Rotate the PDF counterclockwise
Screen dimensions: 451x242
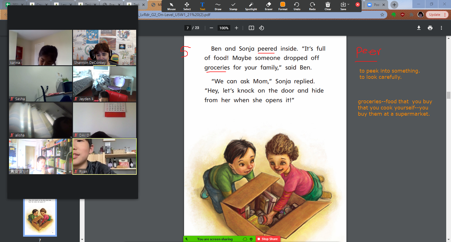(262, 28)
